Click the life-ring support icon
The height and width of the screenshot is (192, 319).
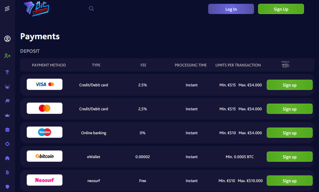pyautogui.click(x=7, y=144)
